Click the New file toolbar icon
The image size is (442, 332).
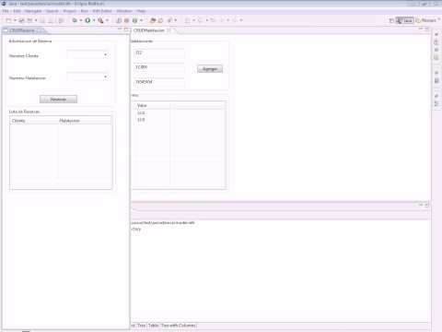[8, 20]
